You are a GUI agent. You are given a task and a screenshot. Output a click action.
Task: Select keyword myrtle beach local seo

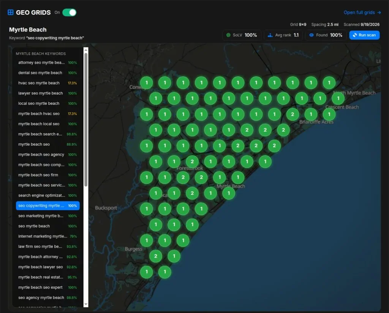(47, 124)
